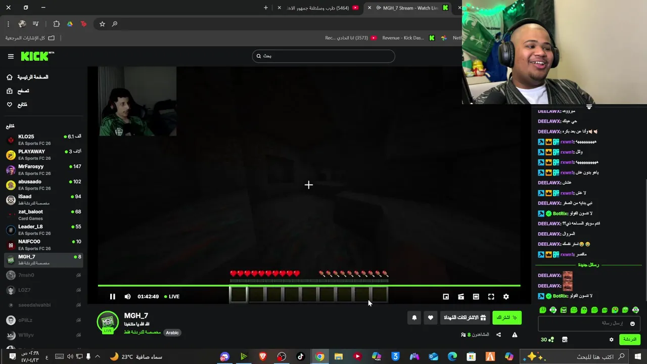Open the all bookmarks folder
Image resolution: width=647 pixels, height=364 pixels.
[30, 38]
